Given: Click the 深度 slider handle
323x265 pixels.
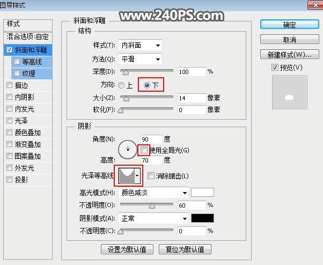Looking at the screenshot, I should coord(126,72).
